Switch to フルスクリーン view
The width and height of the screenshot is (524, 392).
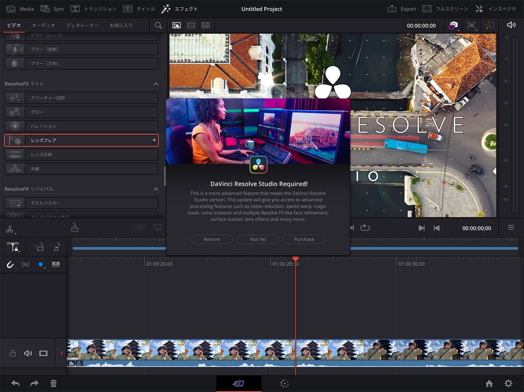click(x=445, y=9)
